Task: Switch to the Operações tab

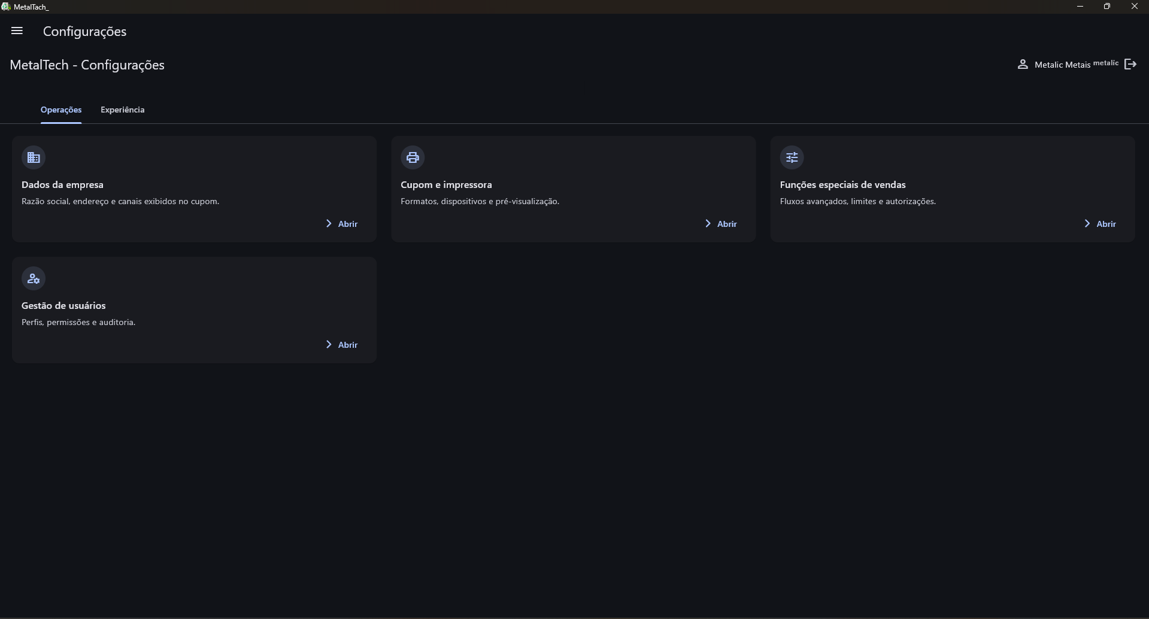Action: click(x=61, y=110)
